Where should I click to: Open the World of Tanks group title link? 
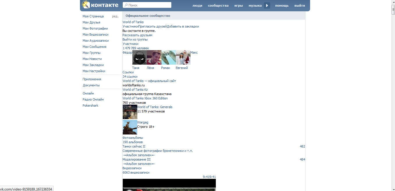coord(133,22)
